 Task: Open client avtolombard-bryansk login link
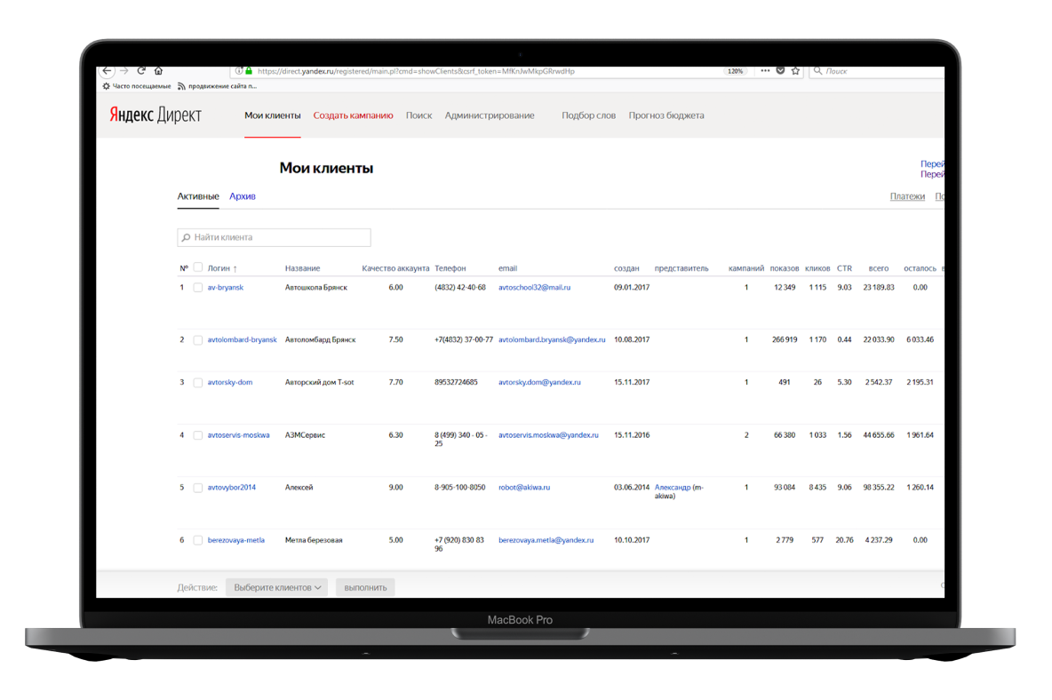[x=243, y=339]
